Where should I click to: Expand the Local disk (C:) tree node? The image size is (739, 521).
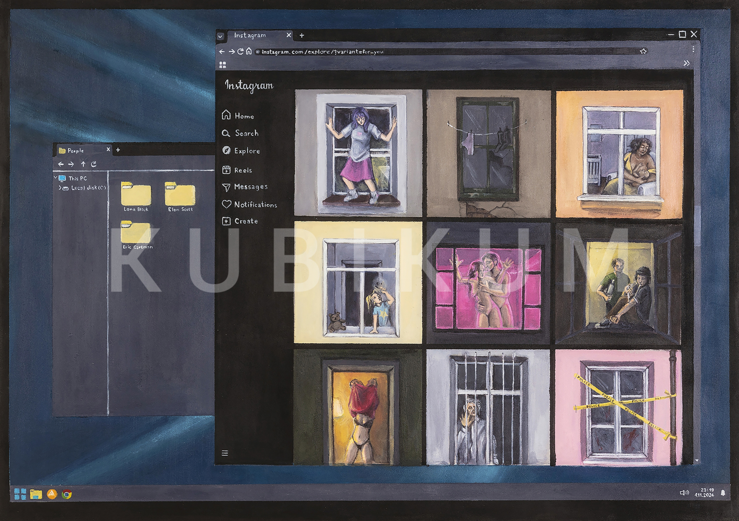60,188
